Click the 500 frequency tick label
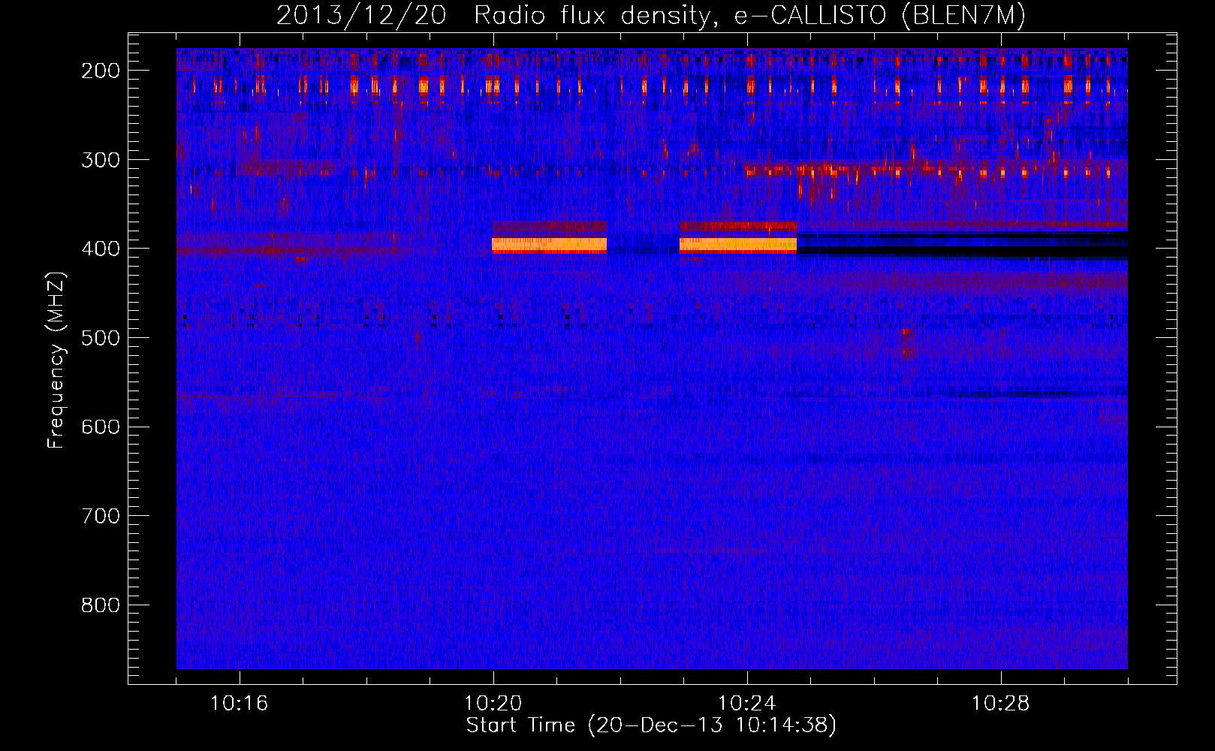The image size is (1215, 751). pos(100,338)
